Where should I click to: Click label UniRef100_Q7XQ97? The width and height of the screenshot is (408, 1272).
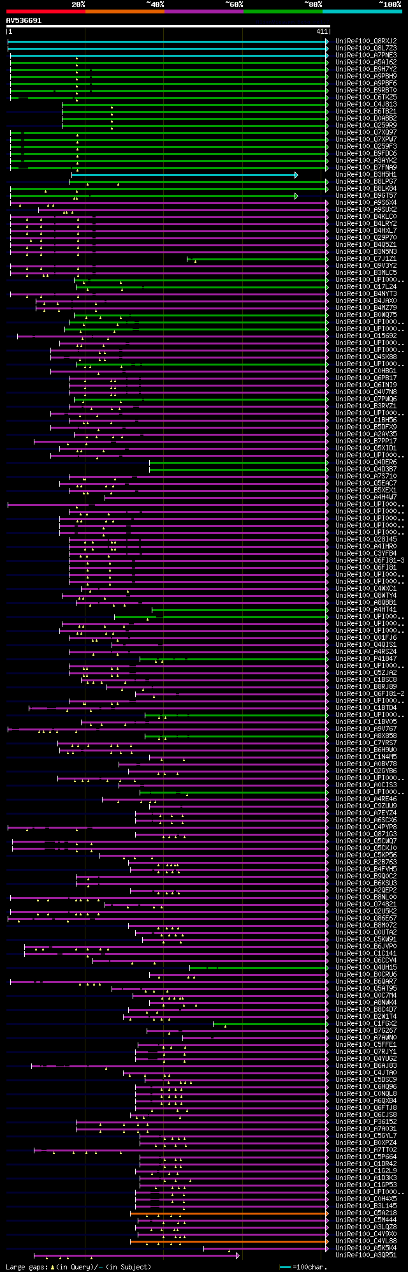(366, 133)
